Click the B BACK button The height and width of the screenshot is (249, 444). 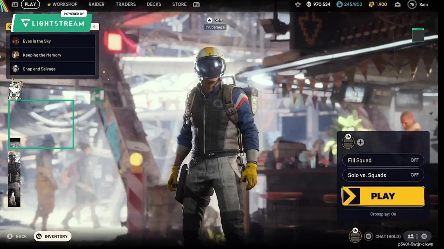pyautogui.click(x=17, y=237)
